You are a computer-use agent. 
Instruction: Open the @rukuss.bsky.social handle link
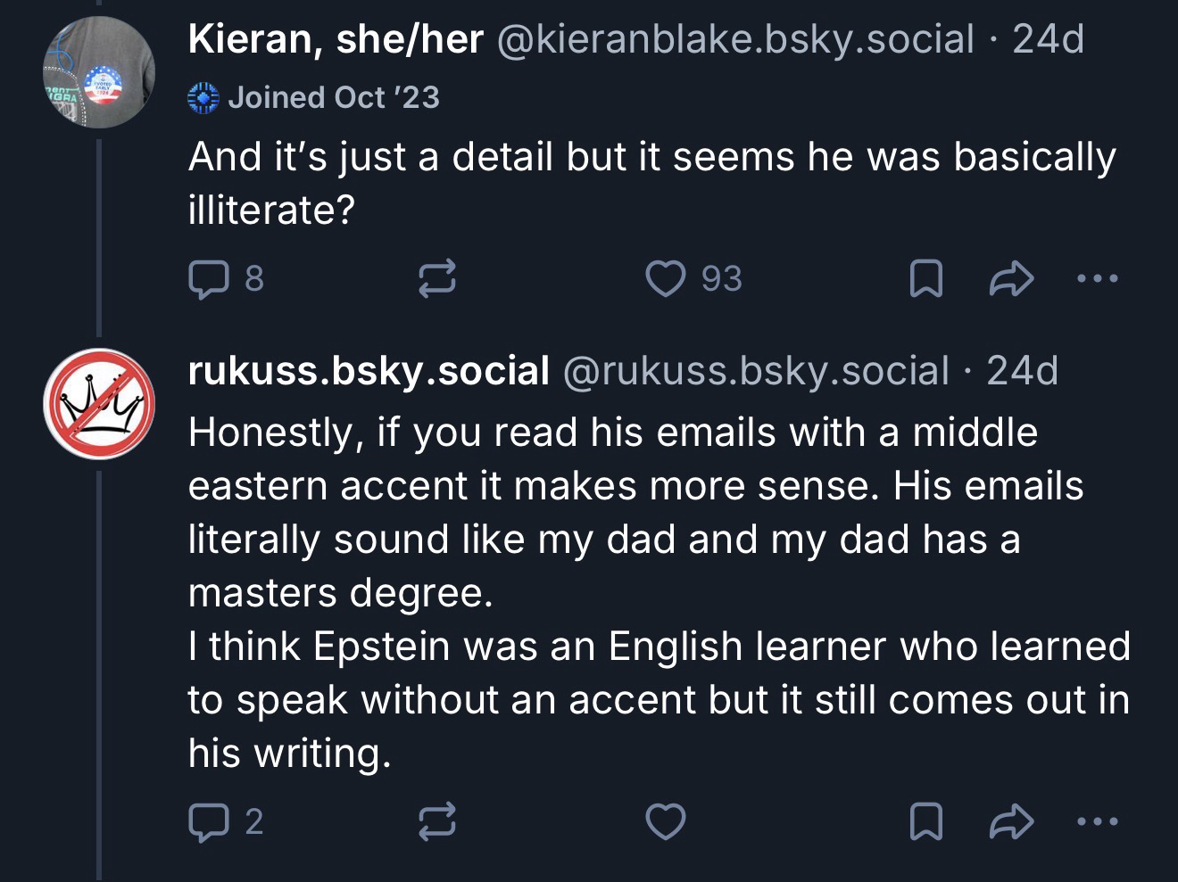click(x=755, y=370)
